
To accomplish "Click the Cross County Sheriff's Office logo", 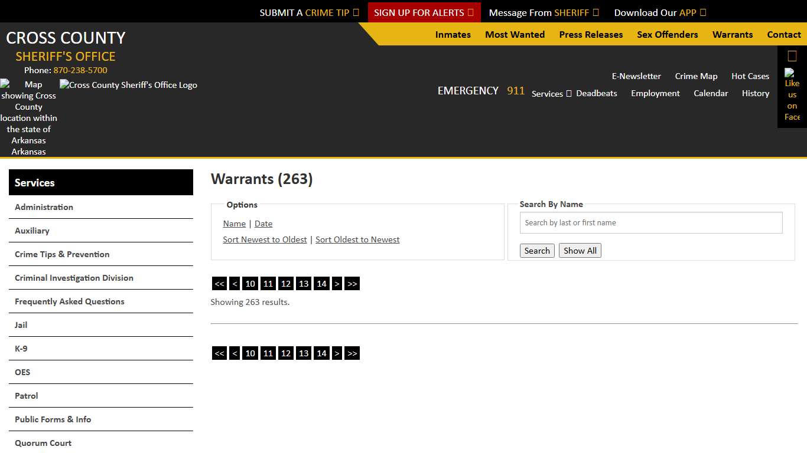I will pos(128,84).
